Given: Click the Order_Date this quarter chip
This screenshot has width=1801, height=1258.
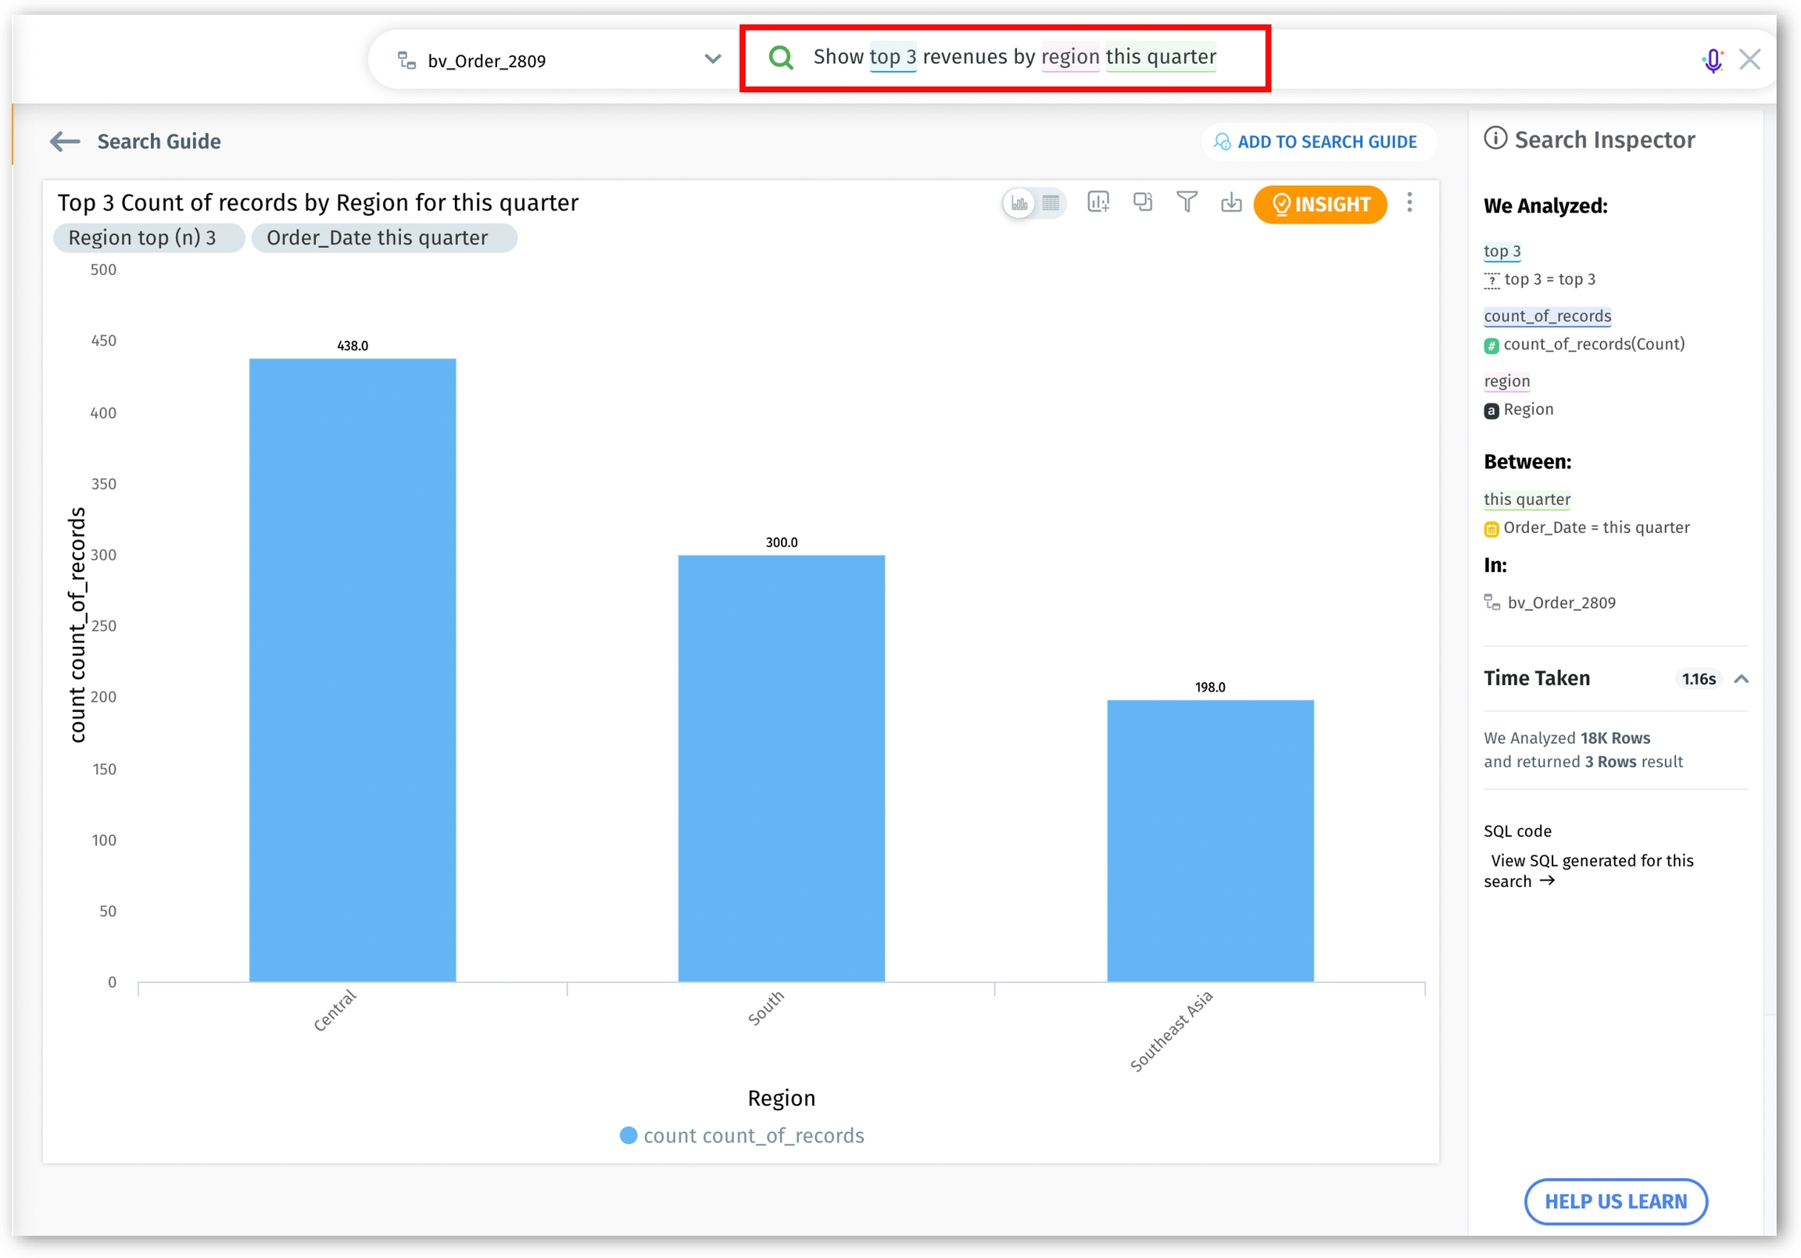Looking at the screenshot, I should pyautogui.click(x=378, y=238).
